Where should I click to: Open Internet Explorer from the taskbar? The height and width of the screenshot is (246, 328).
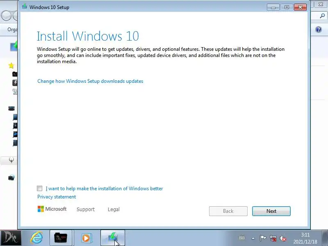click(x=36, y=238)
